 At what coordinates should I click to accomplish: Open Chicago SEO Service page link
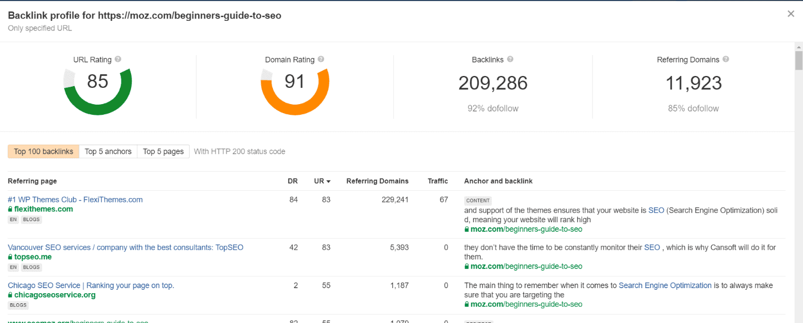click(x=91, y=285)
